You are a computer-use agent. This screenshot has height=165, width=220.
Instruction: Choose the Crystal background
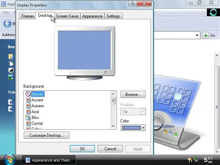pyautogui.click(x=37, y=123)
